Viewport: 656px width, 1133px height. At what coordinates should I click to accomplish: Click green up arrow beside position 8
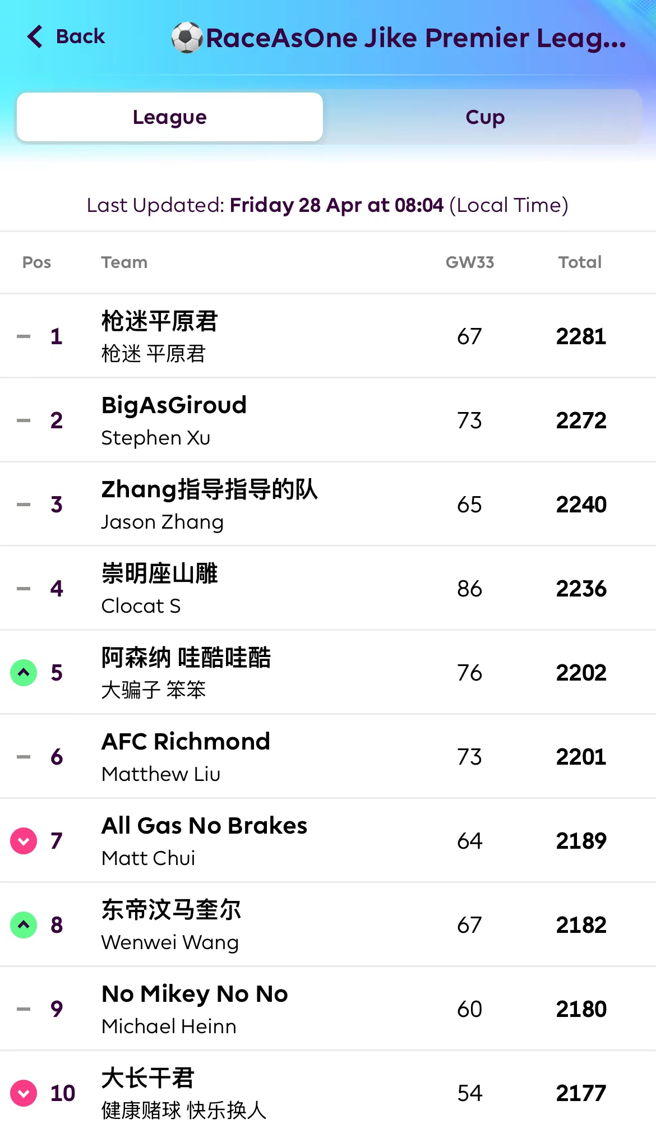[24, 924]
